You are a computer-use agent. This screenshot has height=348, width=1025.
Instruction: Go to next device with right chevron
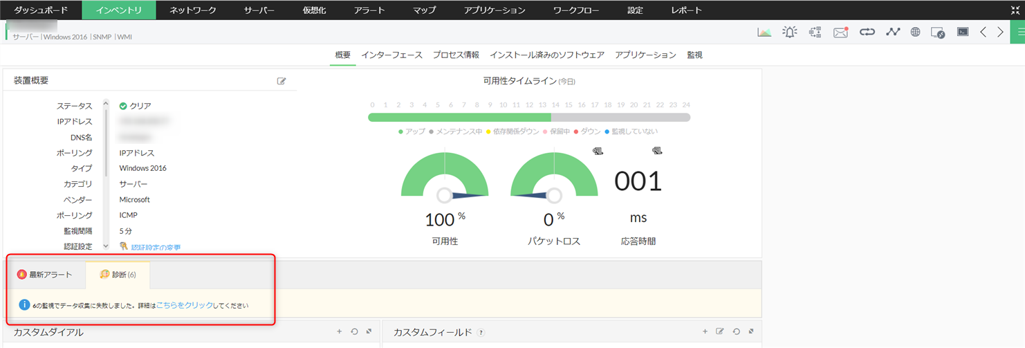click(1000, 33)
